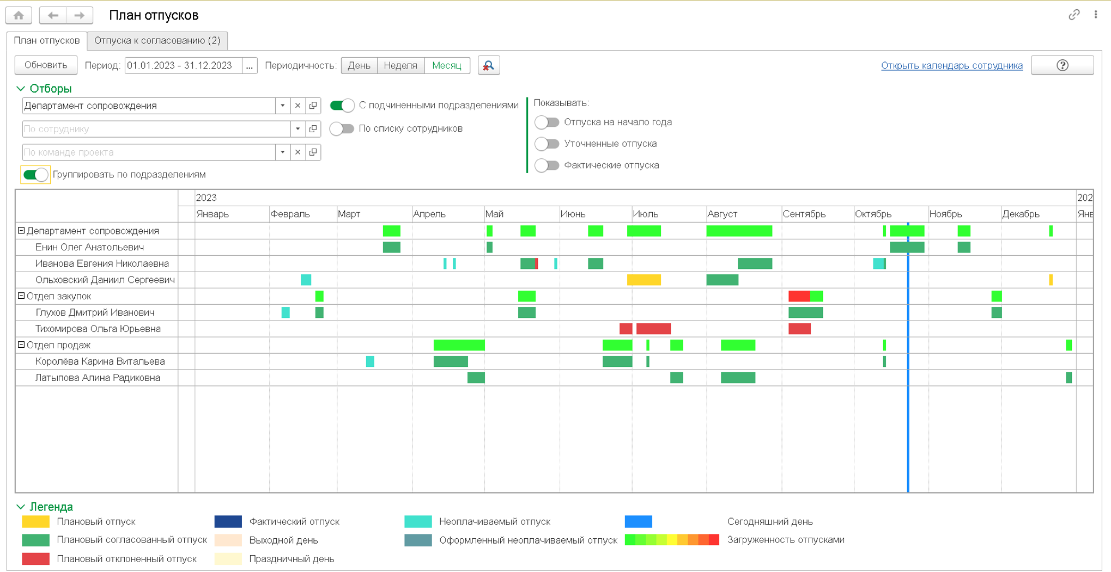This screenshot has height=572, width=1111.
Task: Open the Открыть календарь сотрудника link
Action: pos(951,65)
